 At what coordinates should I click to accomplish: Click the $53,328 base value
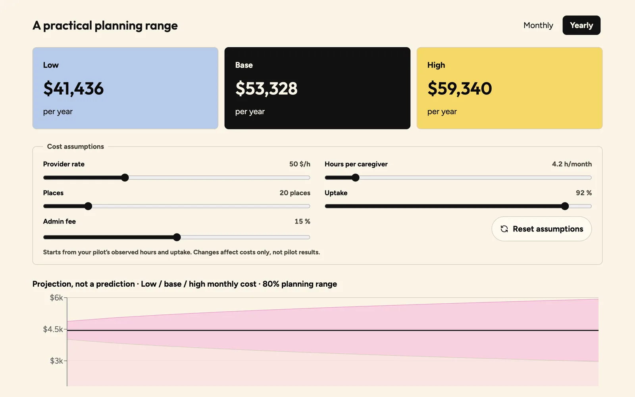(266, 89)
